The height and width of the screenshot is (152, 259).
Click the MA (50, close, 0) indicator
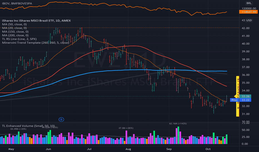point(14,24)
